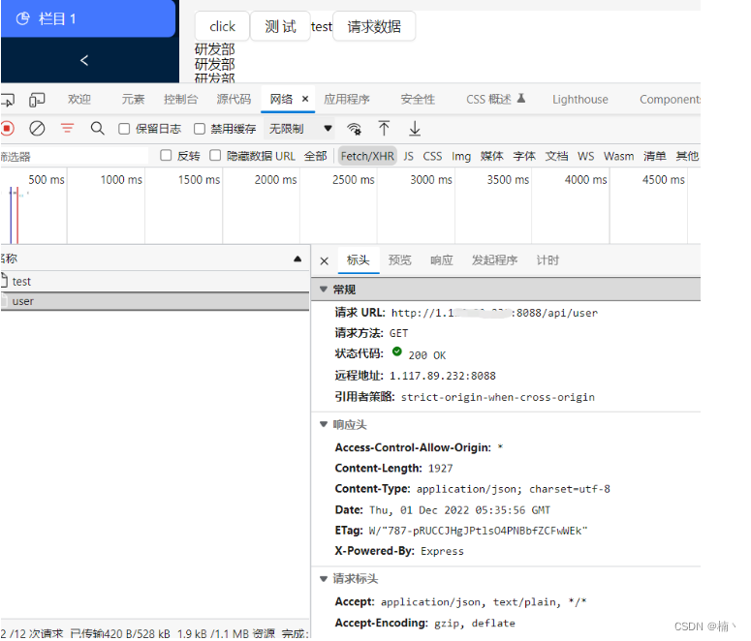Image resolution: width=751 pixels, height=641 pixels.
Task: Filter by 清单 type
Action: click(x=654, y=156)
